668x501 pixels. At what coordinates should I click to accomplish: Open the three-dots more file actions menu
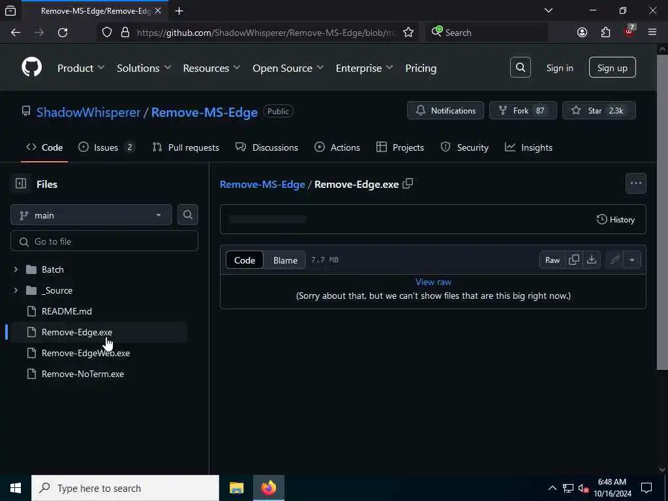(x=635, y=183)
